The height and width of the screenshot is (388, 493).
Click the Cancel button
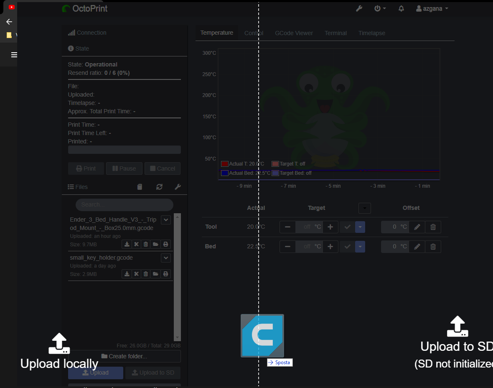(x=163, y=168)
